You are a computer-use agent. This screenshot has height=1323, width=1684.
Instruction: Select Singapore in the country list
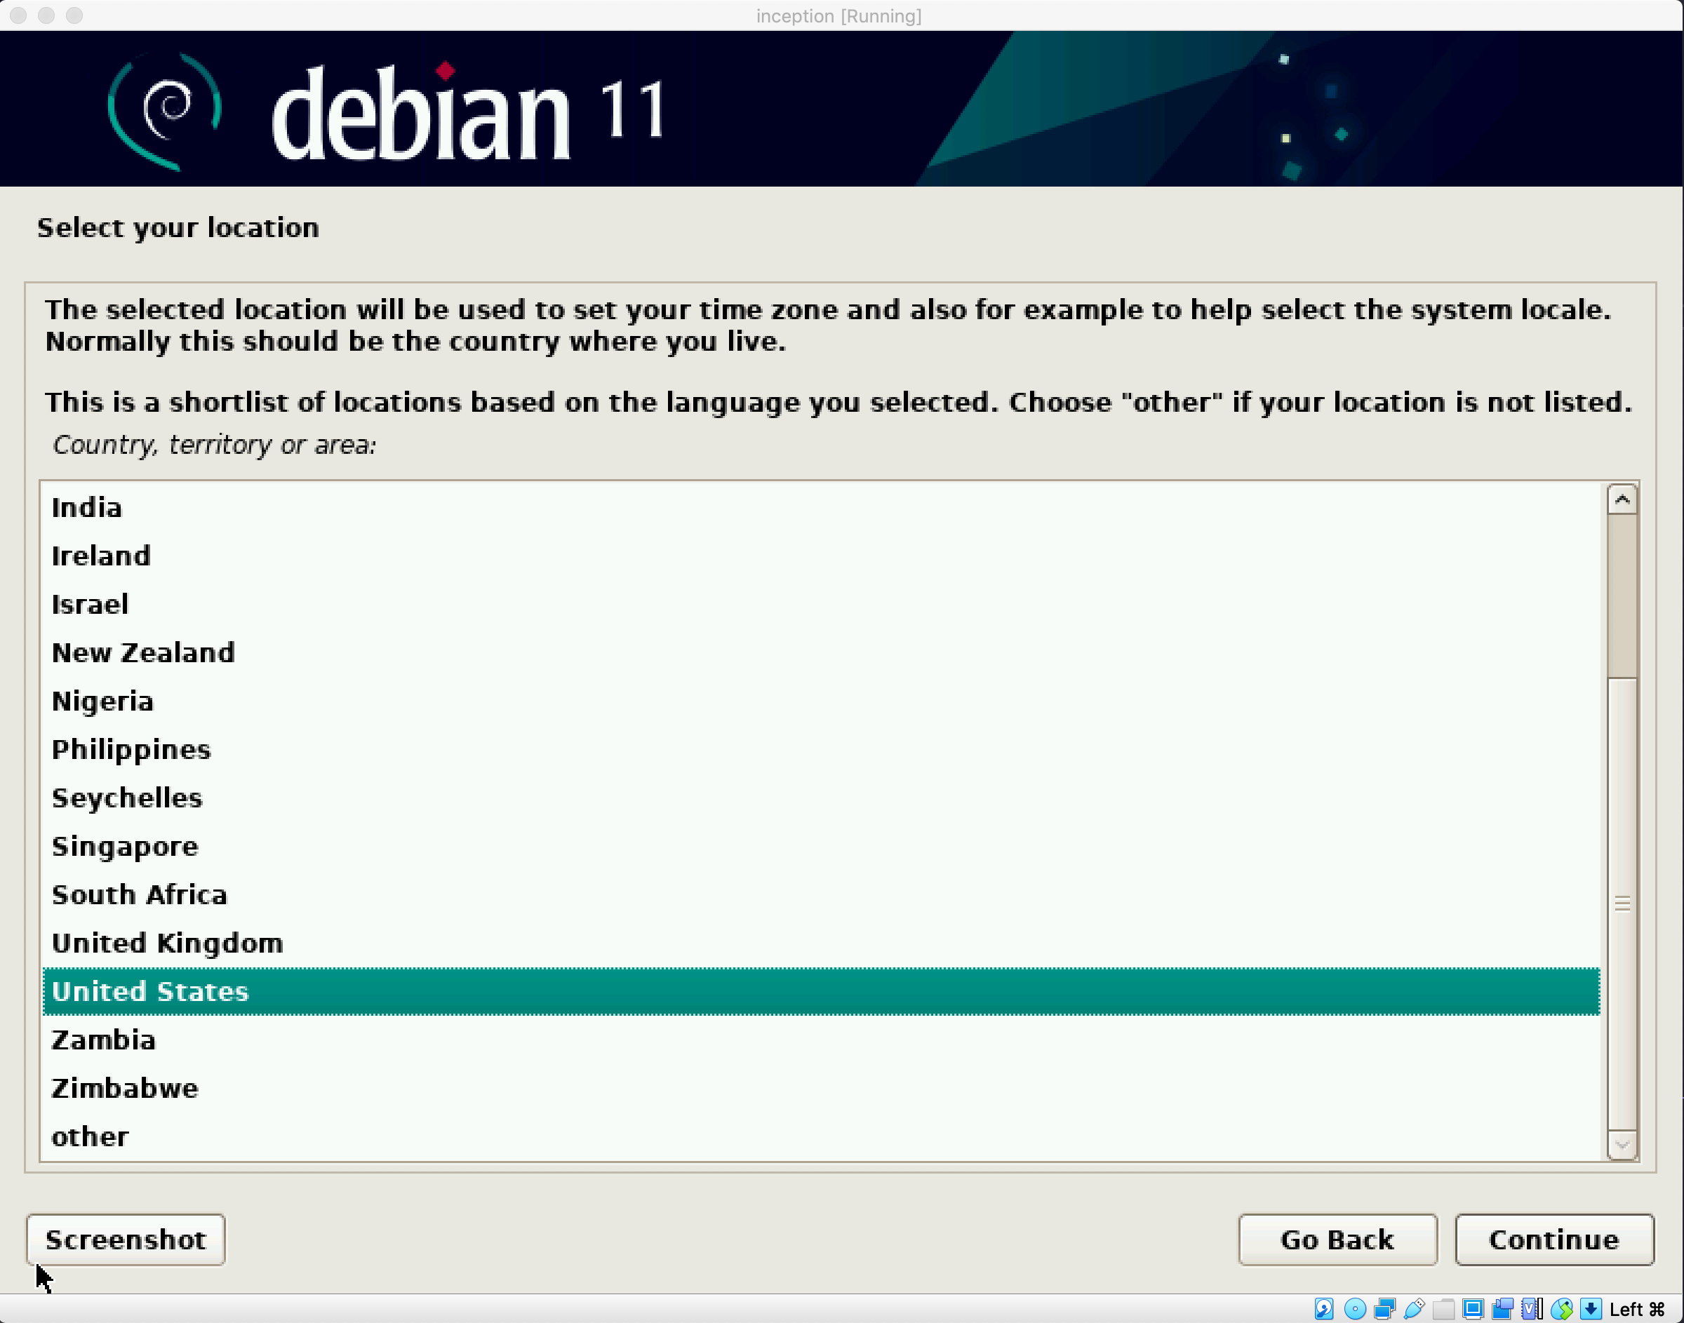125,847
